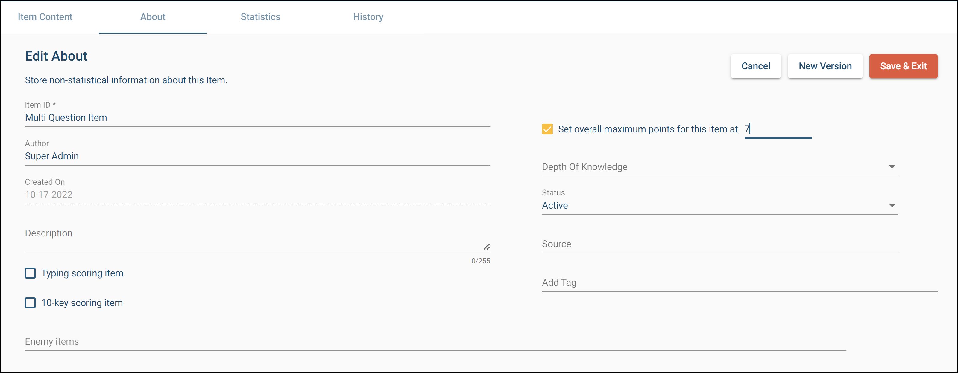Click the Add Tag field

click(x=739, y=283)
